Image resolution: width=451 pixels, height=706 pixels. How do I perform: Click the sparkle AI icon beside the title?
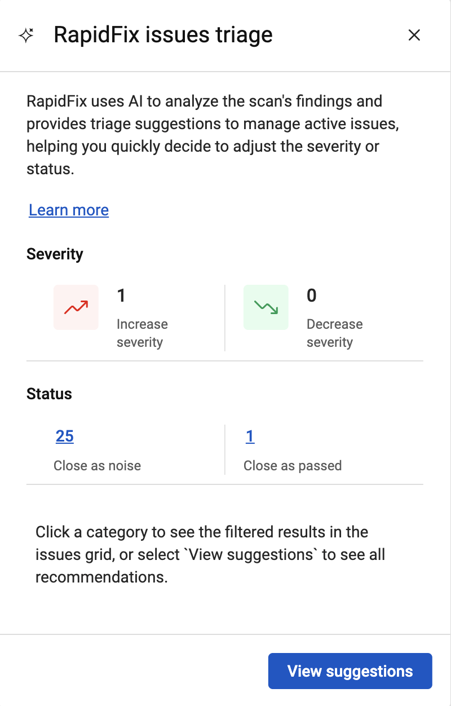pyautogui.click(x=26, y=36)
